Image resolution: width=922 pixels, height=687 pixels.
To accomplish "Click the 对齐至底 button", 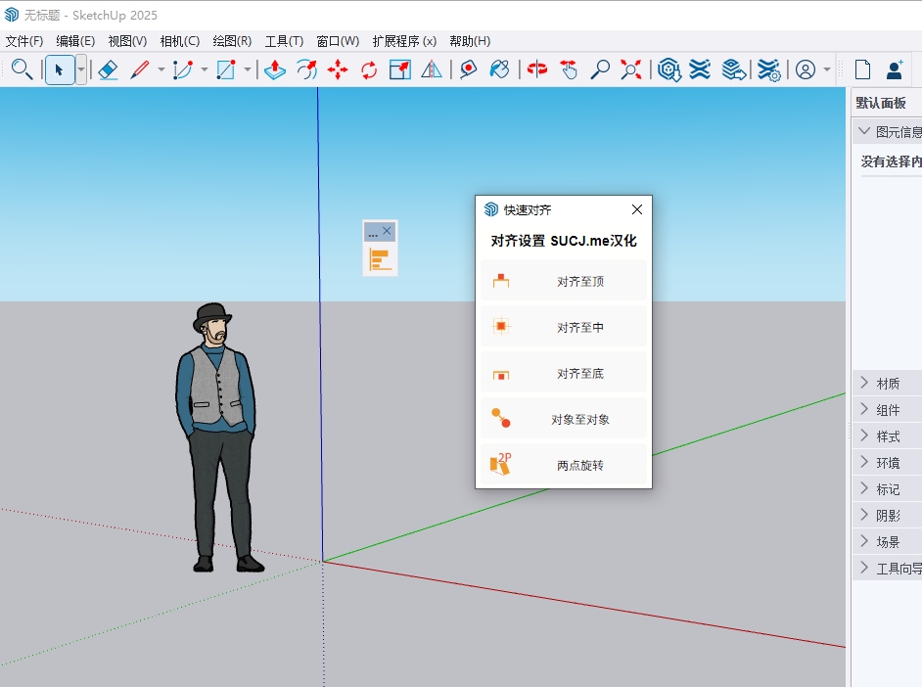I will coord(564,373).
